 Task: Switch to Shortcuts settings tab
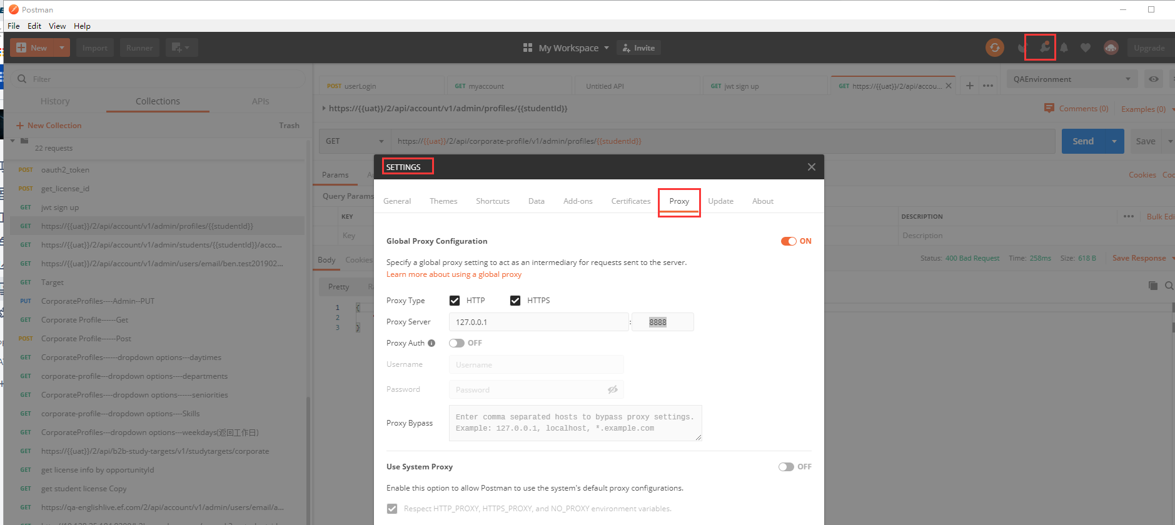493,201
